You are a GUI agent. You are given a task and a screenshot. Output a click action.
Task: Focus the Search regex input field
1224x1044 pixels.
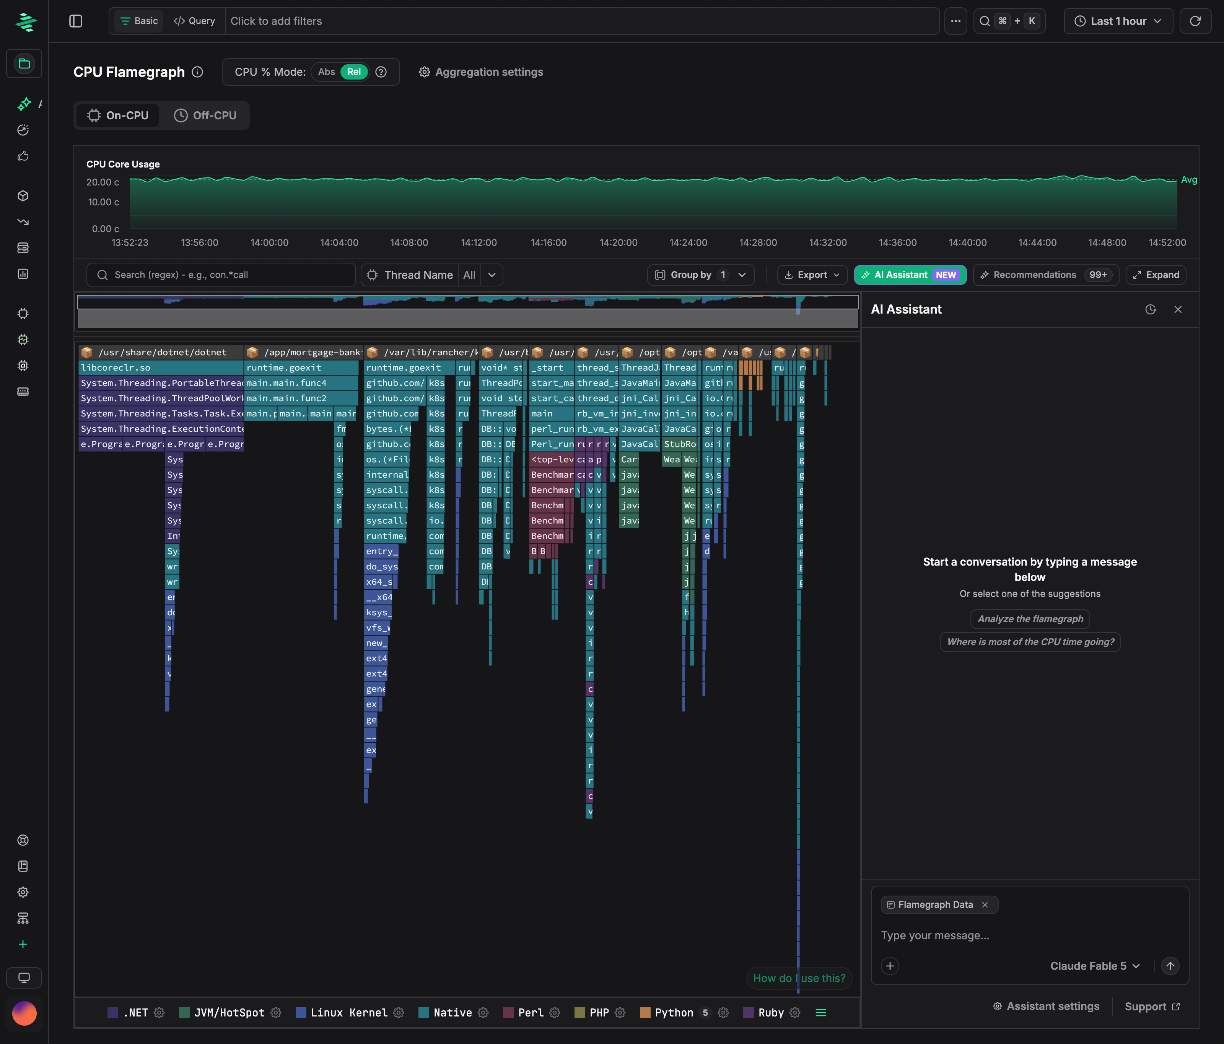tap(221, 275)
